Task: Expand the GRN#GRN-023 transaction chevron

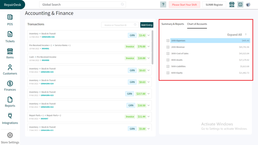Action: point(149,94)
